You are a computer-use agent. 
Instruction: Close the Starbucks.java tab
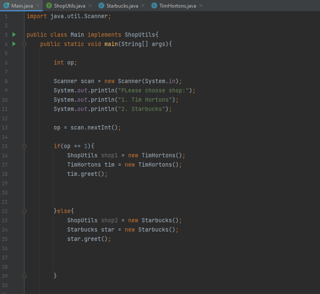143,6
